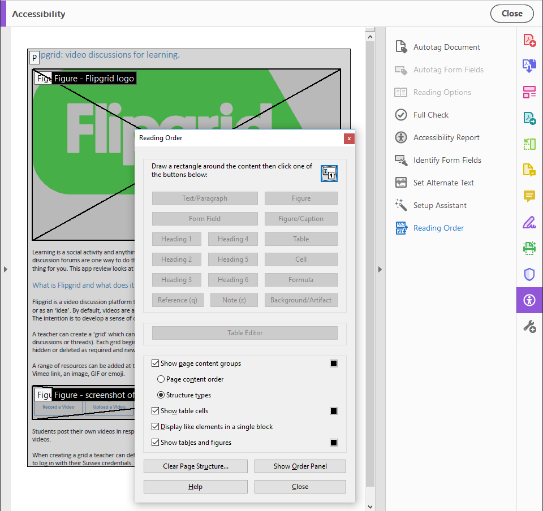This screenshot has height=511, width=543.
Task: Click the Form Field button
Action: [205, 219]
